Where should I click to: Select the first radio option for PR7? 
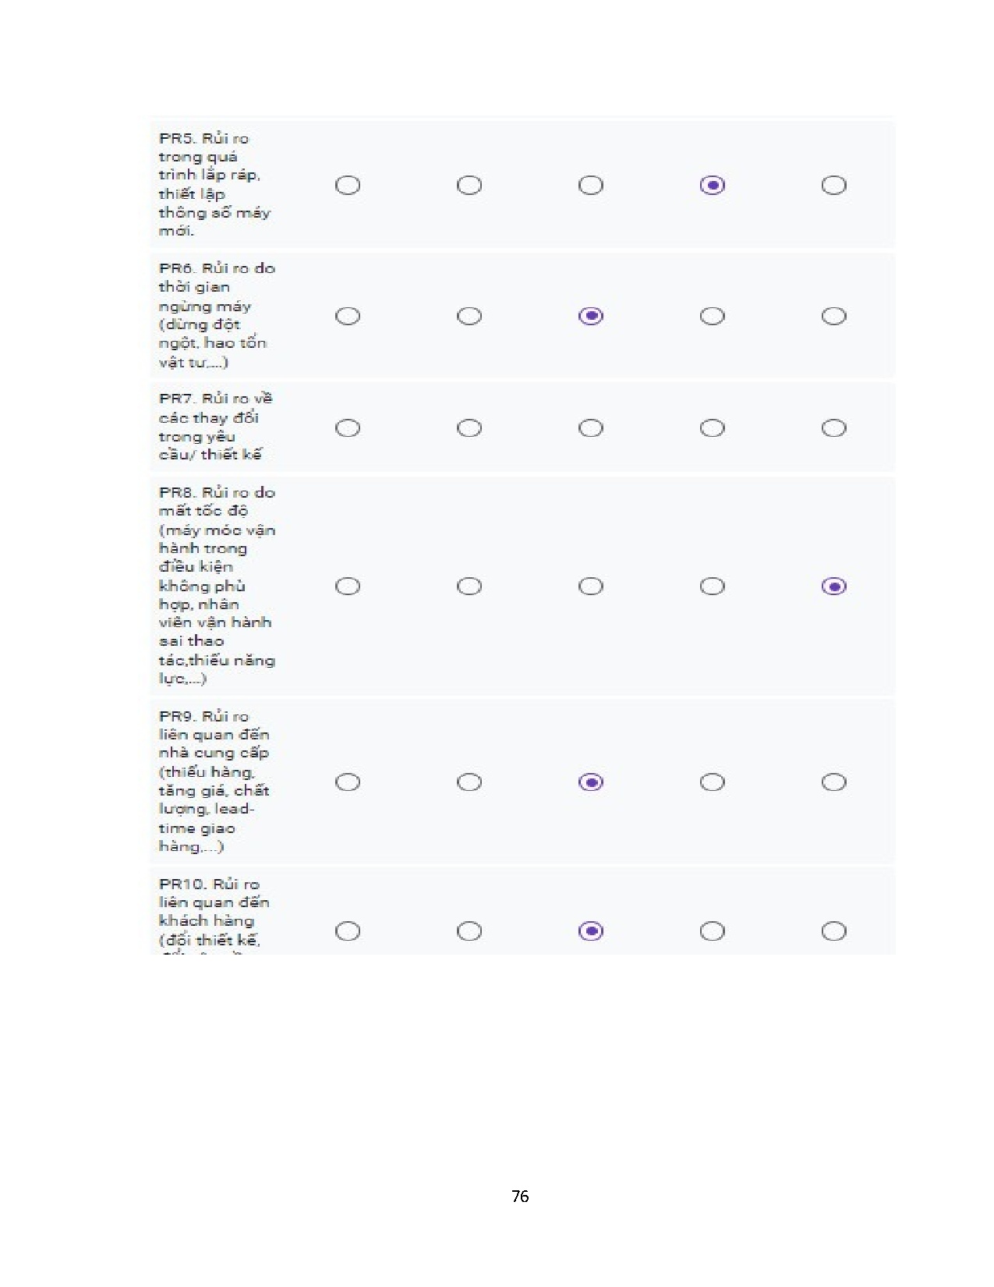coord(348,428)
